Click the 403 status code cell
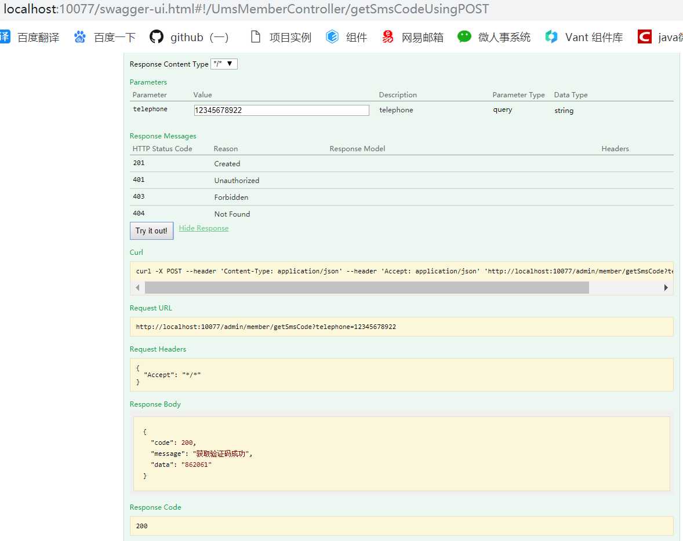 coord(139,196)
